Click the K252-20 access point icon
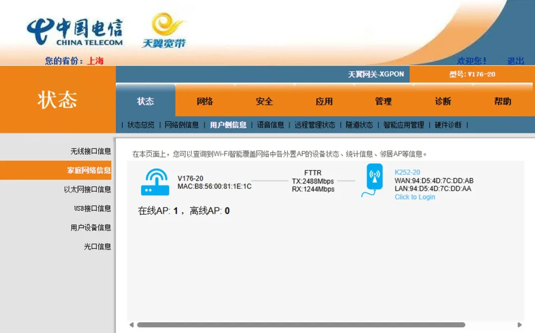 point(373,180)
